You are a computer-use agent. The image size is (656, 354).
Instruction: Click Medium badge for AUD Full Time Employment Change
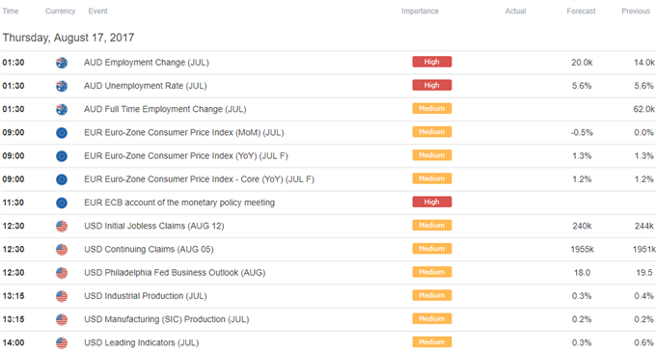pyautogui.click(x=432, y=109)
